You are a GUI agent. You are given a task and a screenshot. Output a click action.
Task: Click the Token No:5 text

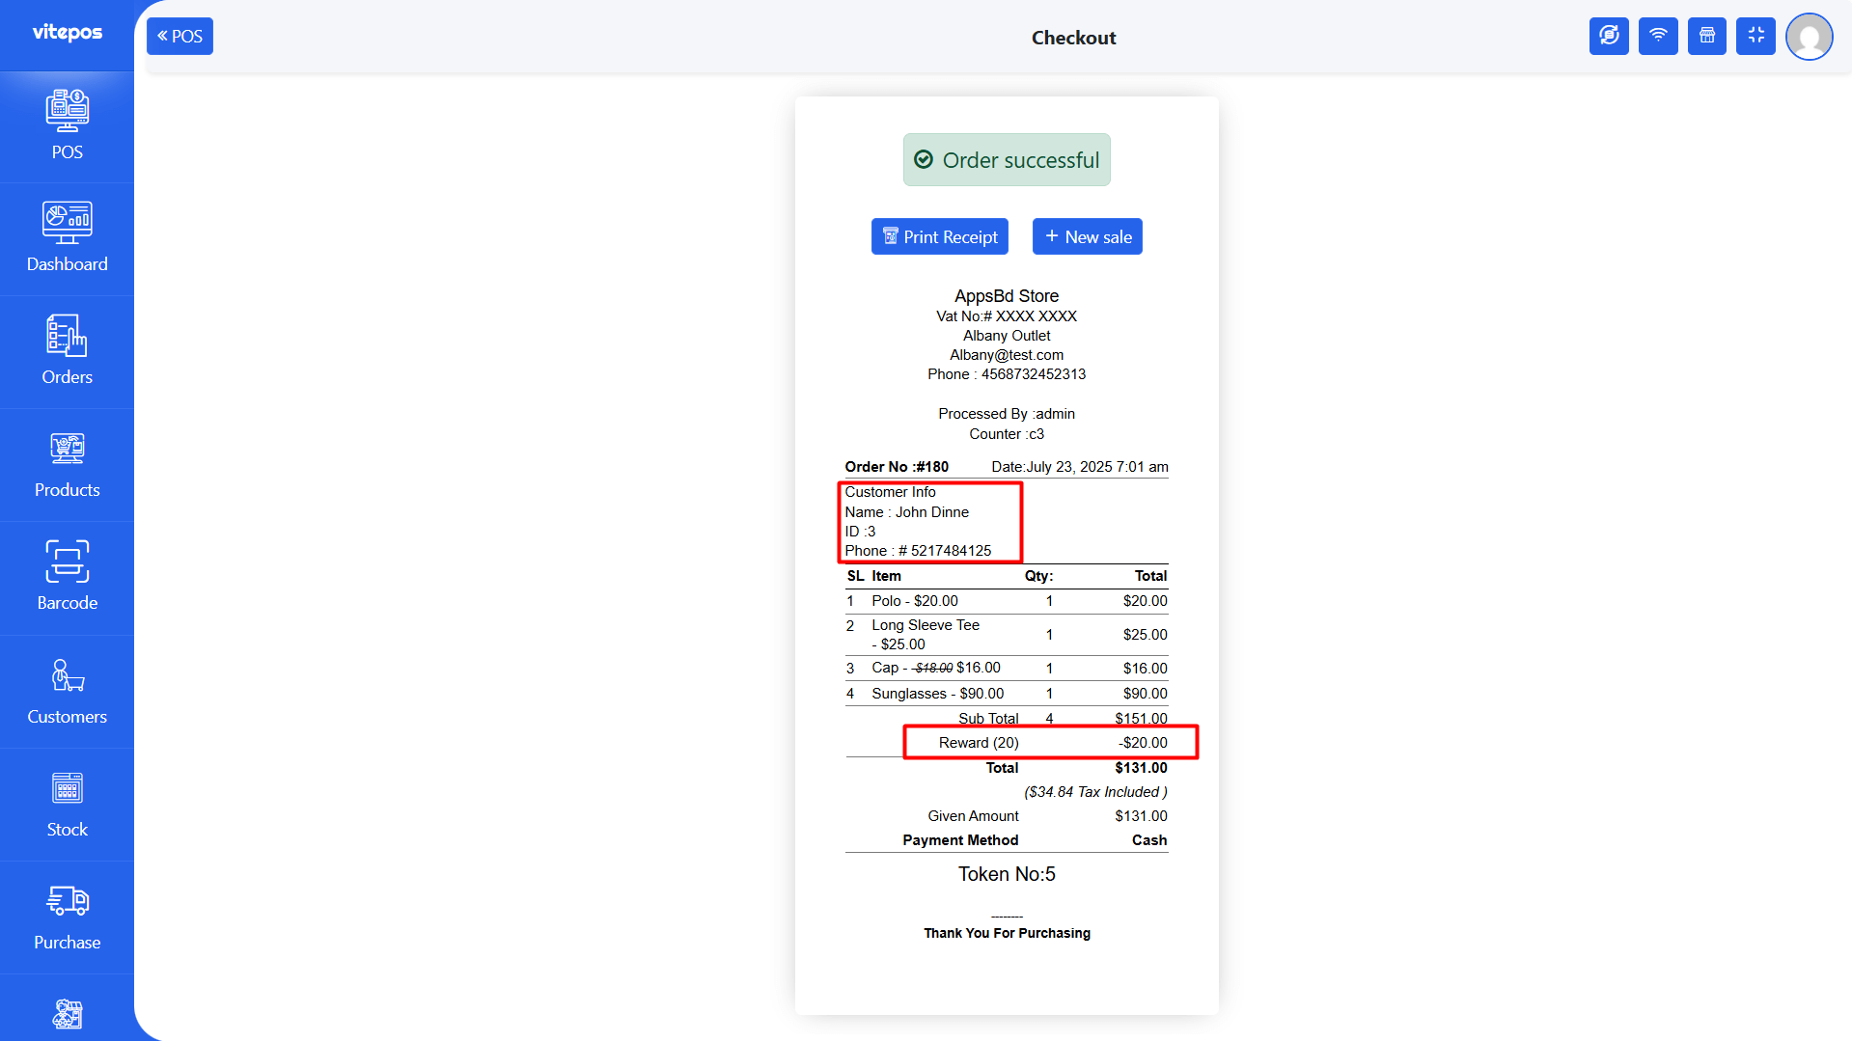[1007, 874]
